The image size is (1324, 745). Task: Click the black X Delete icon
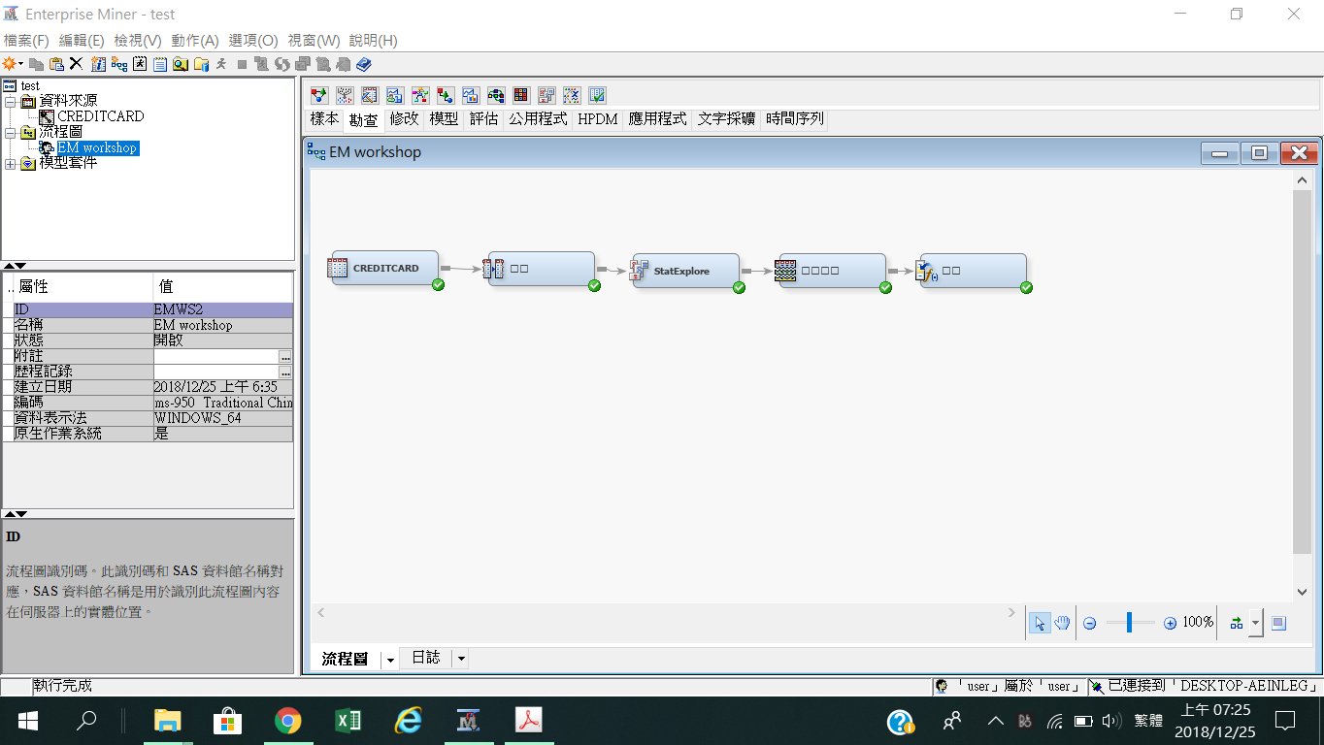coord(76,64)
